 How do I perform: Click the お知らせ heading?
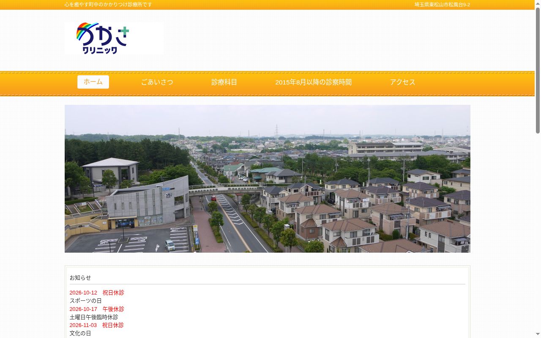pyautogui.click(x=80, y=278)
